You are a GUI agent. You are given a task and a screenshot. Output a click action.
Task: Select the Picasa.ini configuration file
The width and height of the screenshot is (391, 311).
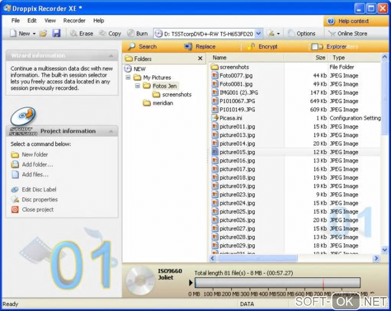point(227,118)
